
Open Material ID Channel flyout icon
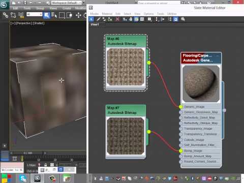(149, 19)
